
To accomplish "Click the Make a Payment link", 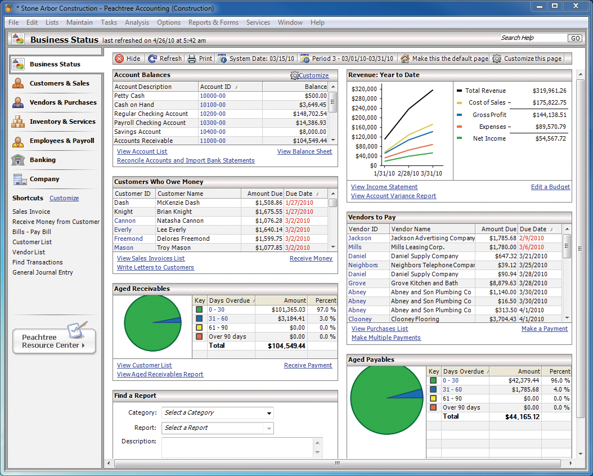I will click(544, 329).
